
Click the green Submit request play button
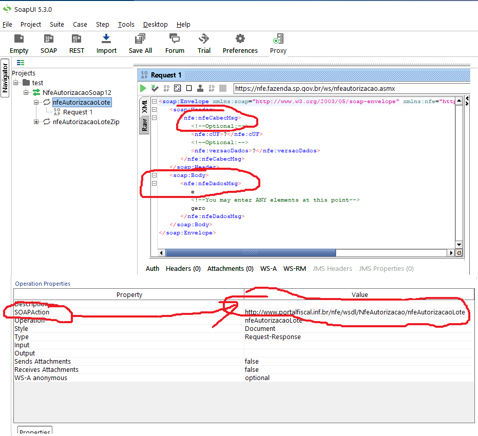tap(144, 88)
